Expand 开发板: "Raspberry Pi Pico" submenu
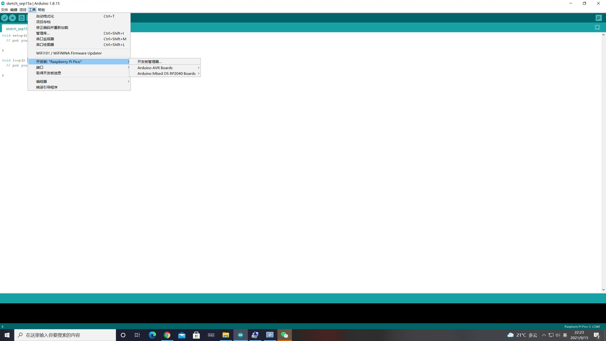606x341 pixels. click(79, 61)
